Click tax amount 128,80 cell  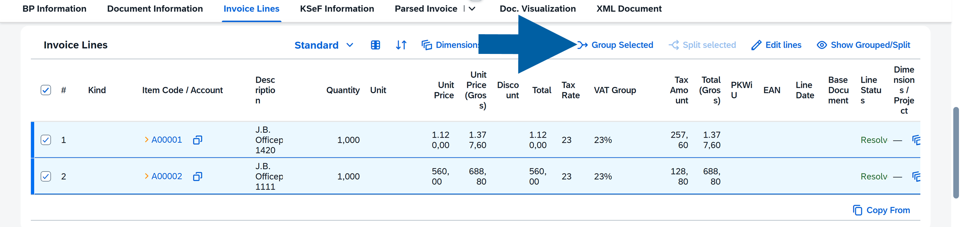pos(679,177)
